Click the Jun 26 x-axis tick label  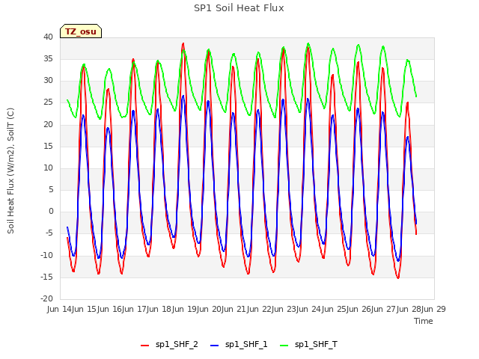359,309
